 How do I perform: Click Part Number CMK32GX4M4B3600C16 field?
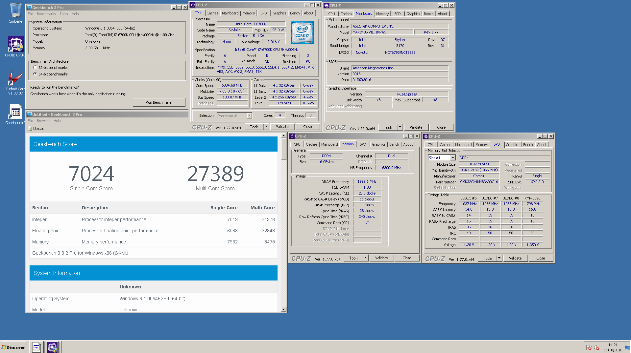pos(479,182)
